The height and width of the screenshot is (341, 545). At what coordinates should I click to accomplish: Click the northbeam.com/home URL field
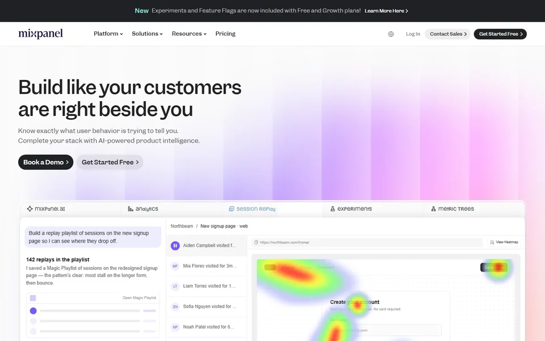click(x=367, y=242)
